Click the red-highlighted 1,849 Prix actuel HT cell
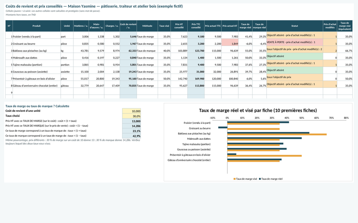Viewport: 358px width, 223px height. pos(230,42)
